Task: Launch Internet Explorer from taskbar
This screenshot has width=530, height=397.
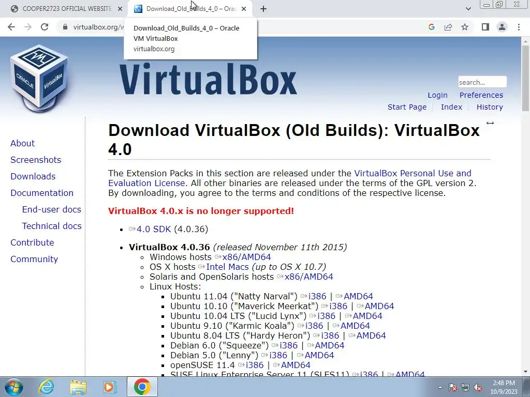Action: point(46,387)
